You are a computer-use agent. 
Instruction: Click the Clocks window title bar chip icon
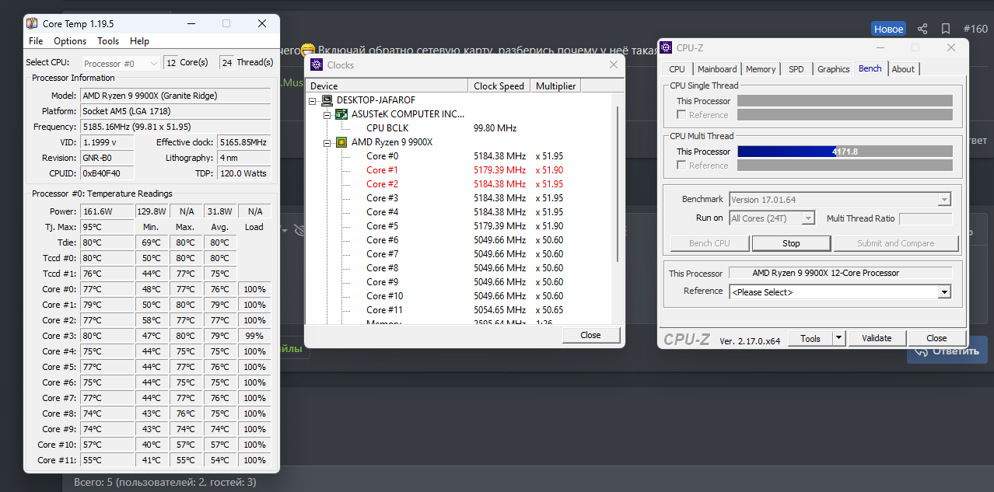point(317,65)
